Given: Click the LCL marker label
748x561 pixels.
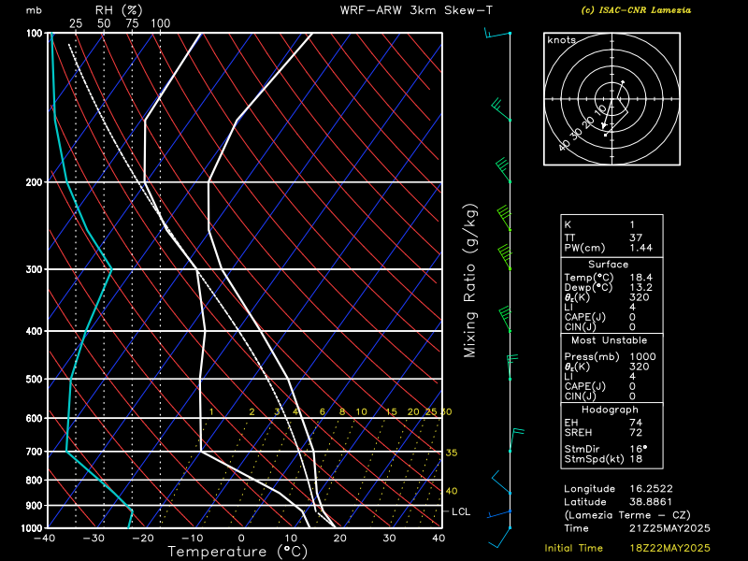Looking at the screenshot, I should (x=461, y=511).
